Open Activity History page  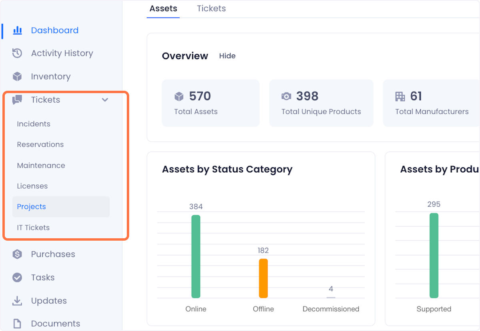[62, 53]
